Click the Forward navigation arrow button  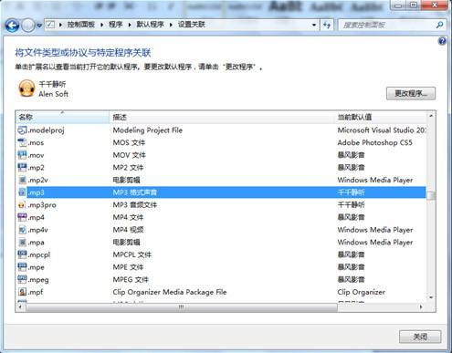(28, 26)
